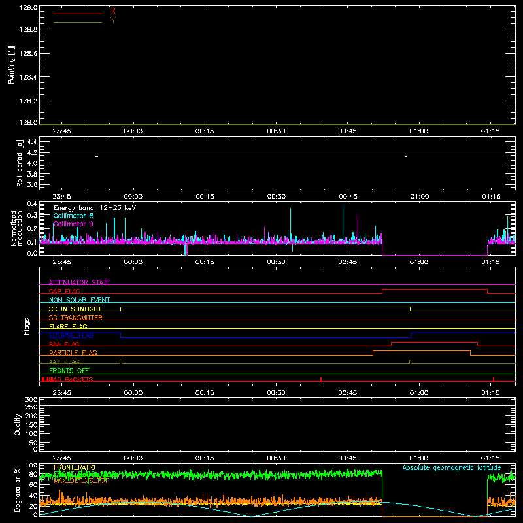Click the BAD_PACKETS label
The height and width of the screenshot is (523, 523).
pyautogui.click(x=71, y=379)
